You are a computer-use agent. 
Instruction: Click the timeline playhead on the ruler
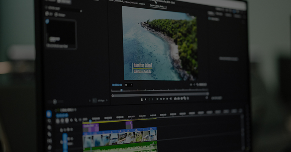pyautogui.click(x=90, y=121)
